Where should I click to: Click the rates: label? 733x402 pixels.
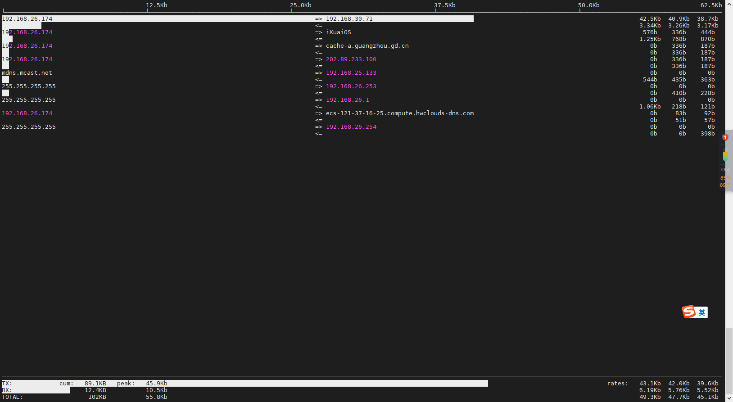618,383
